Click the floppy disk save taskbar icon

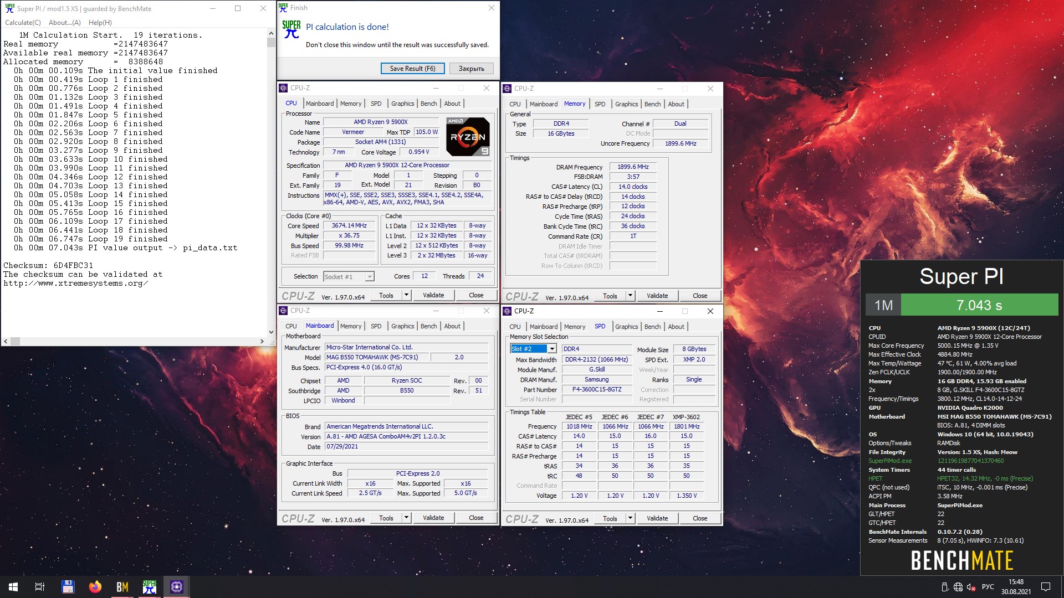click(x=68, y=587)
